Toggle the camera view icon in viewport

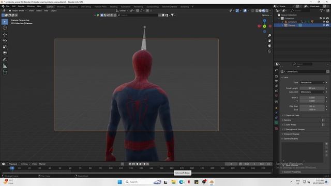tap(269, 46)
